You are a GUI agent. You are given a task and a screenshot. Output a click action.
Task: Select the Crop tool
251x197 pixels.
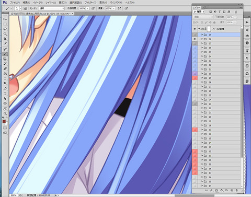5,39
